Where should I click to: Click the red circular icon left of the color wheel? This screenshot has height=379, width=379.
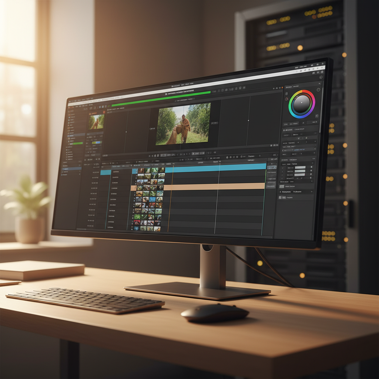[x=287, y=99]
